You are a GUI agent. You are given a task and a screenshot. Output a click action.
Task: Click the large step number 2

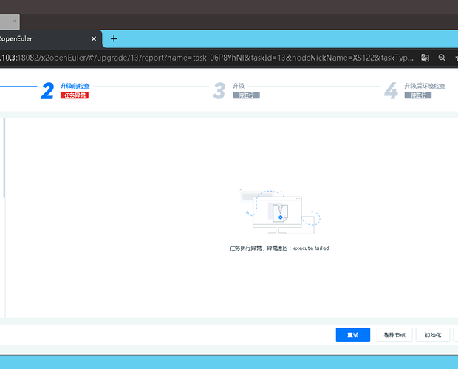48,91
